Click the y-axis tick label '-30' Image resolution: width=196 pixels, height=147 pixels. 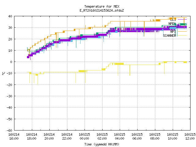pyautogui.click(x=9, y=96)
